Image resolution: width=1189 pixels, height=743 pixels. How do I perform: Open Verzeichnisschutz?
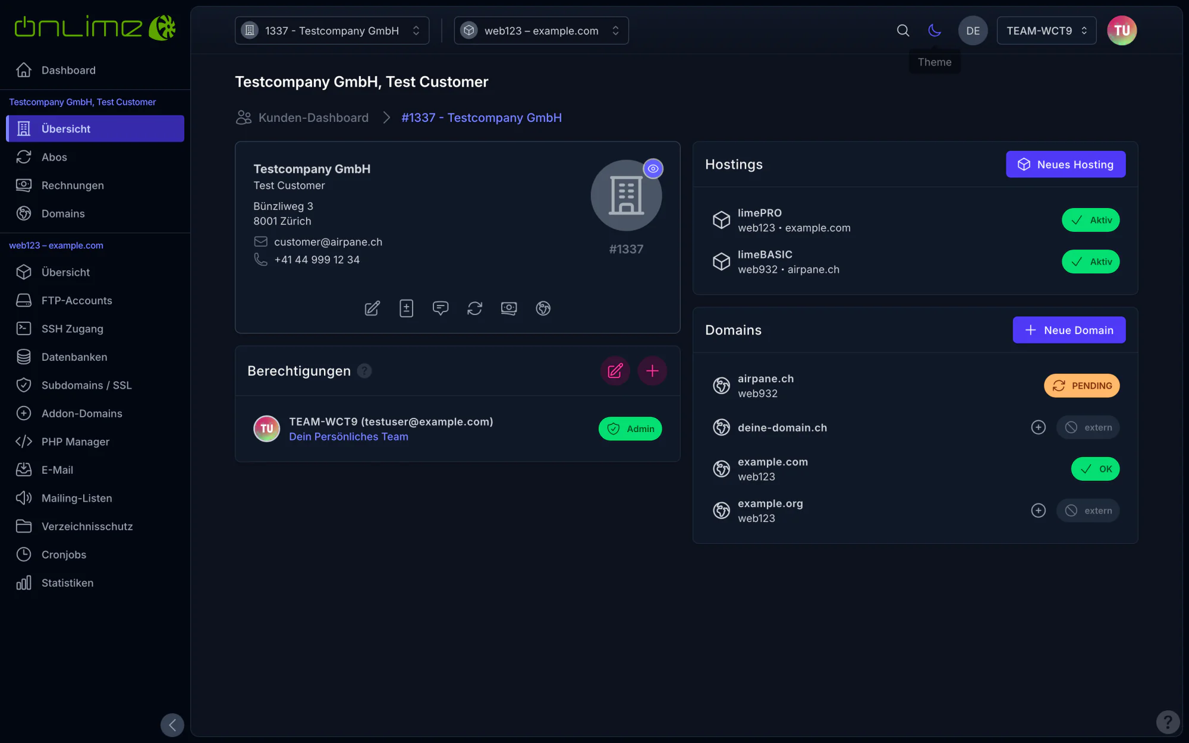point(95,526)
